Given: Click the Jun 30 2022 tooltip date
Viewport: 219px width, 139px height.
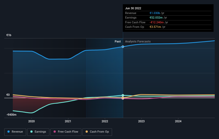Looking at the screenshot, I should (133, 8).
